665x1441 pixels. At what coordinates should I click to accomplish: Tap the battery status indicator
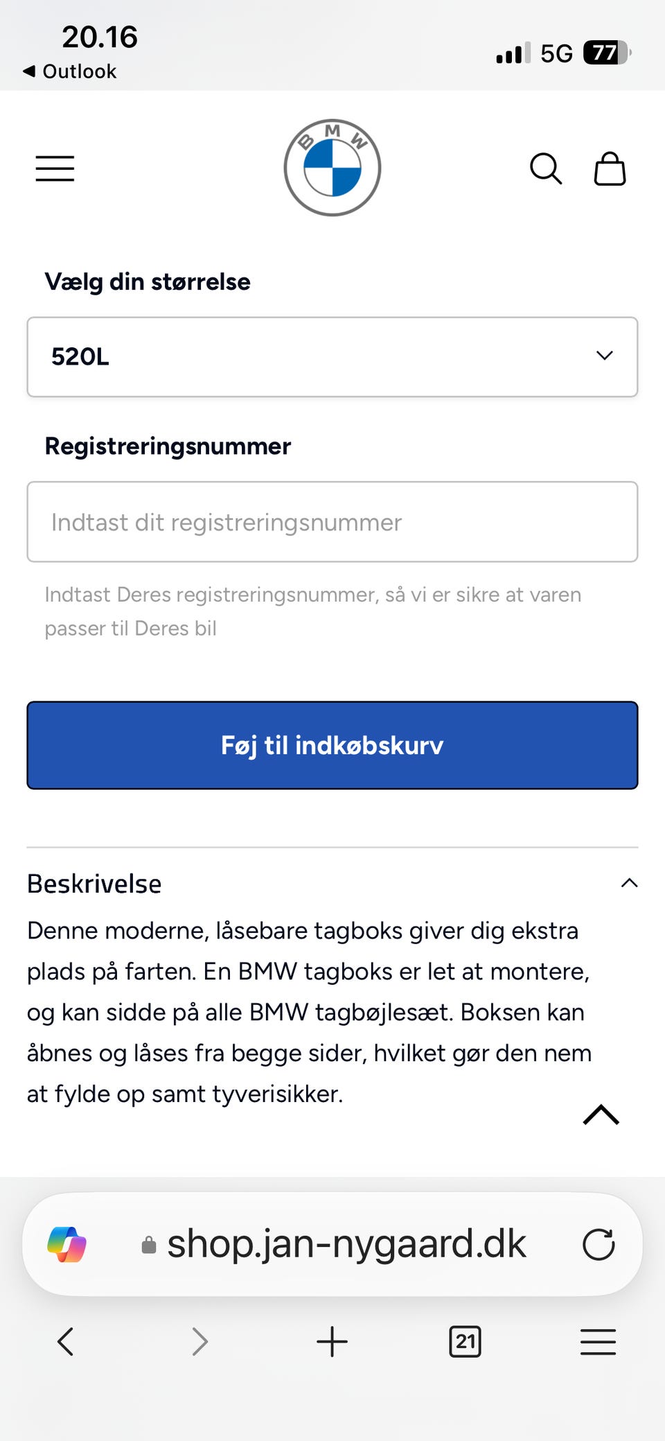[607, 53]
